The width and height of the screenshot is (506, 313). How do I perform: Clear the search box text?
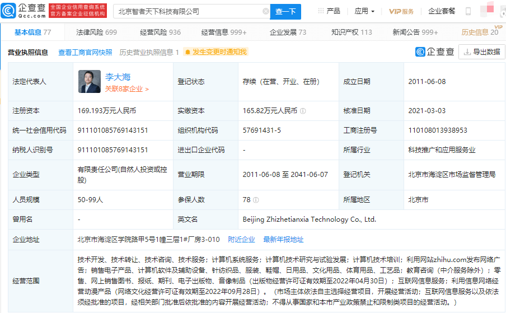(265, 11)
